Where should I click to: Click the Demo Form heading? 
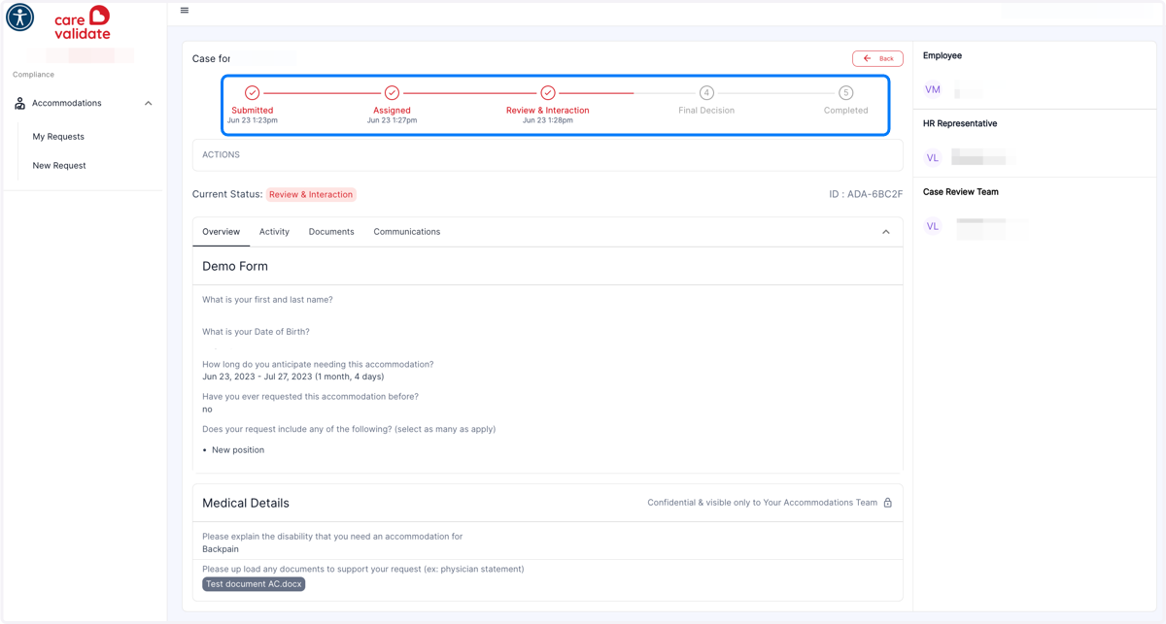[x=235, y=266]
